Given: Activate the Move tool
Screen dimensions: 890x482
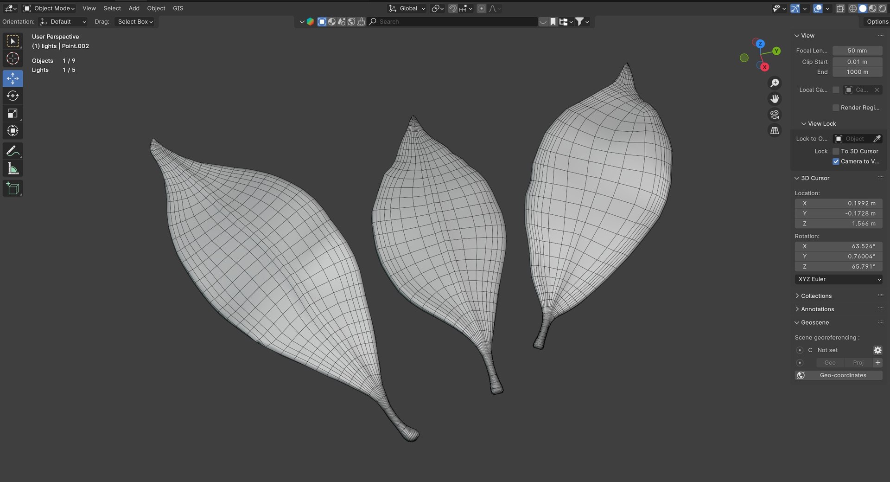Looking at the screenshot, I should pyautogui.click(x=13, y=78).
